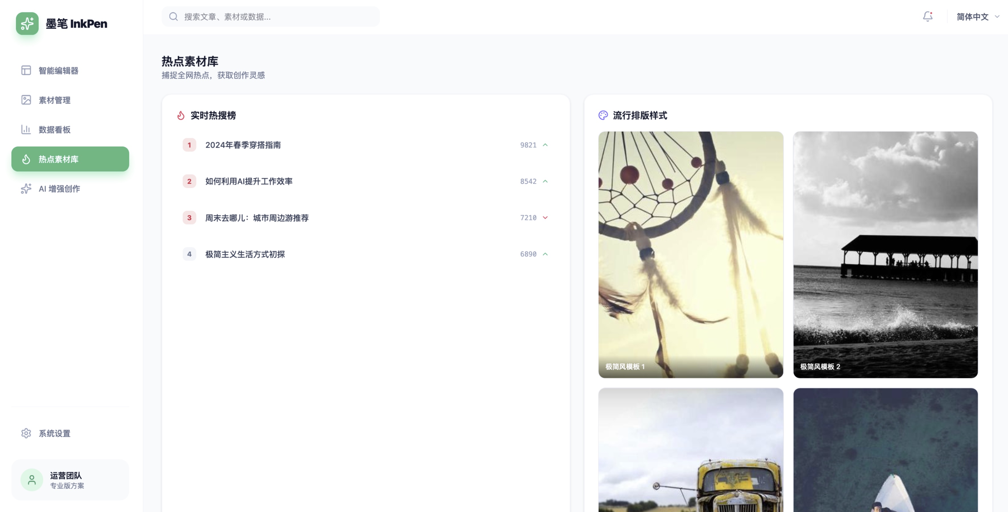Click the notification bell icon
The height and width of the screenshot is (512, 1008).
point(928,16)
